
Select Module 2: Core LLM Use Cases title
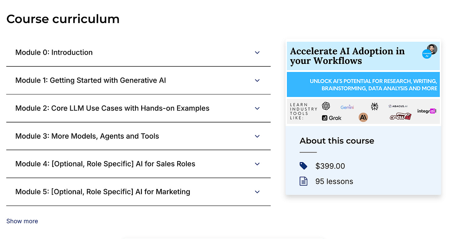[x=112, y=108]
